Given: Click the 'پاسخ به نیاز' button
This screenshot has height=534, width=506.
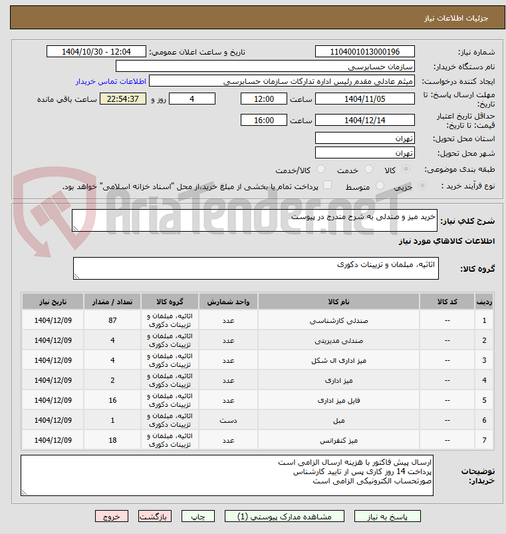Looking at the screenshot, I should coord(388,516).
